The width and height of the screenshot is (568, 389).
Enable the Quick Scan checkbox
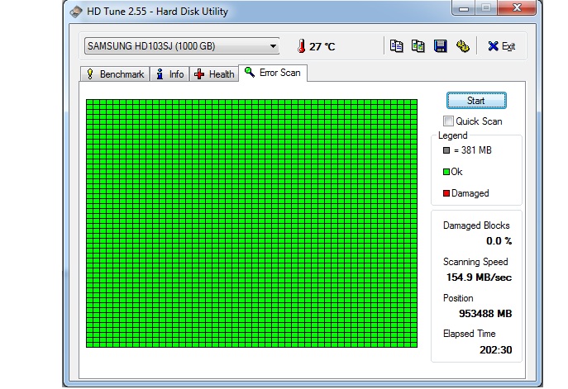[x=448, y=121]
